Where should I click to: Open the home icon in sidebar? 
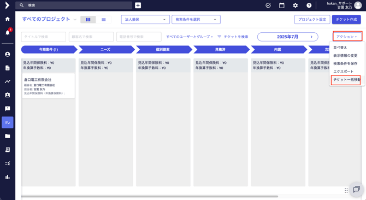pyautogui.click(x=8, y=19)
